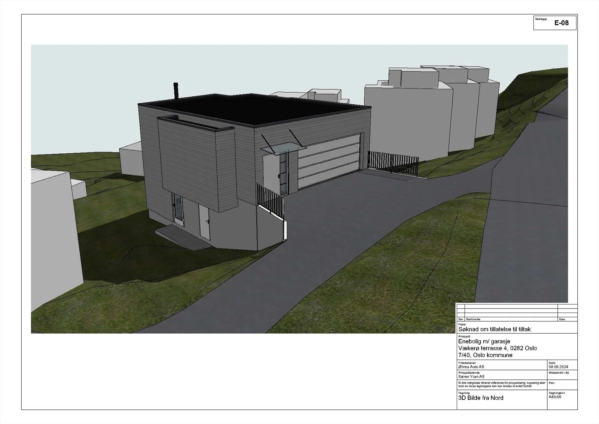
Task: Click the large garage door on the house
Action: tap(329, 161)
